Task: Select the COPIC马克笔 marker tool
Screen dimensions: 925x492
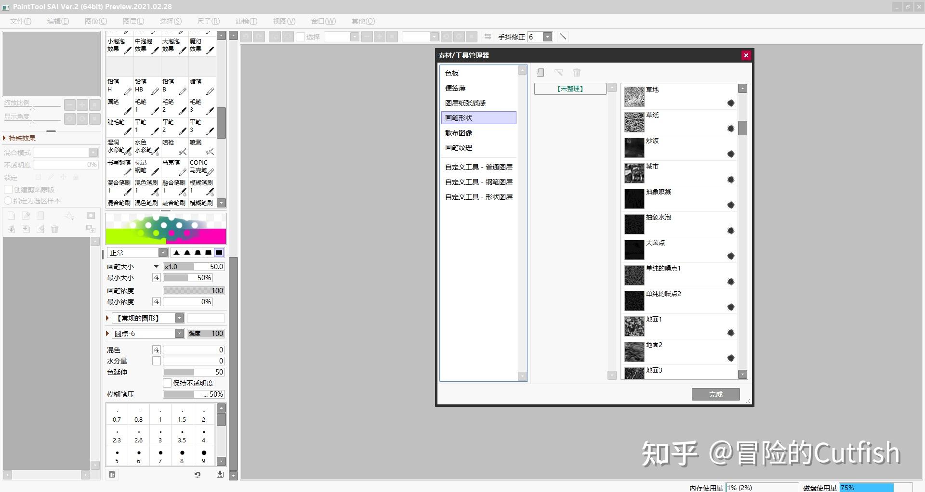Action: pyautogui.click(x=202, y=167)
